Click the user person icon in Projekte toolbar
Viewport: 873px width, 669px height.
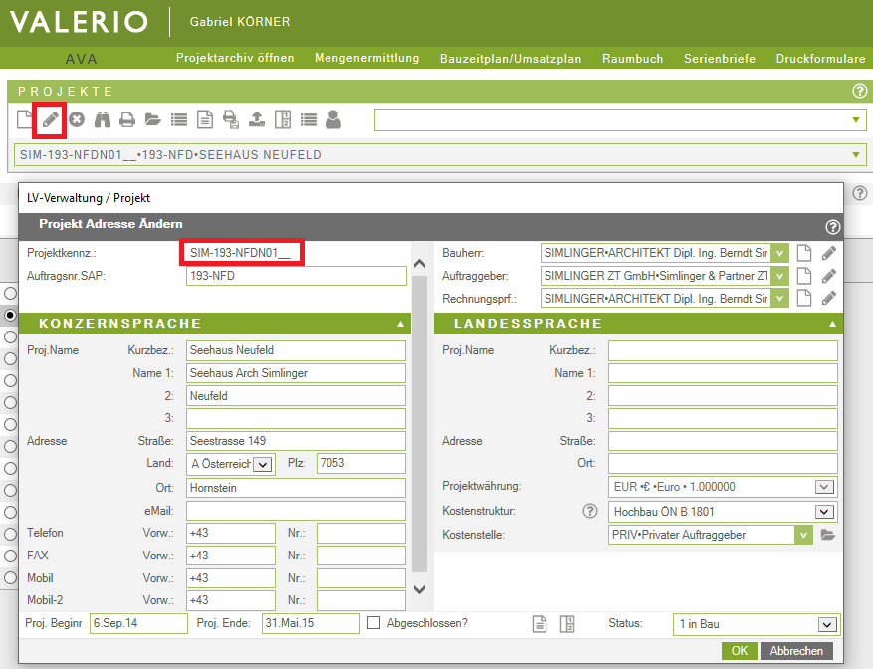[x=333, y=120]
